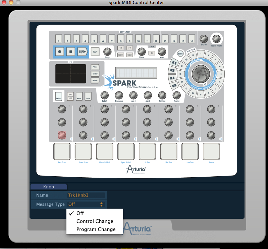The image size is (268, 249).
Task: Toggle the Slicer FX button
Action: [95, 74]
